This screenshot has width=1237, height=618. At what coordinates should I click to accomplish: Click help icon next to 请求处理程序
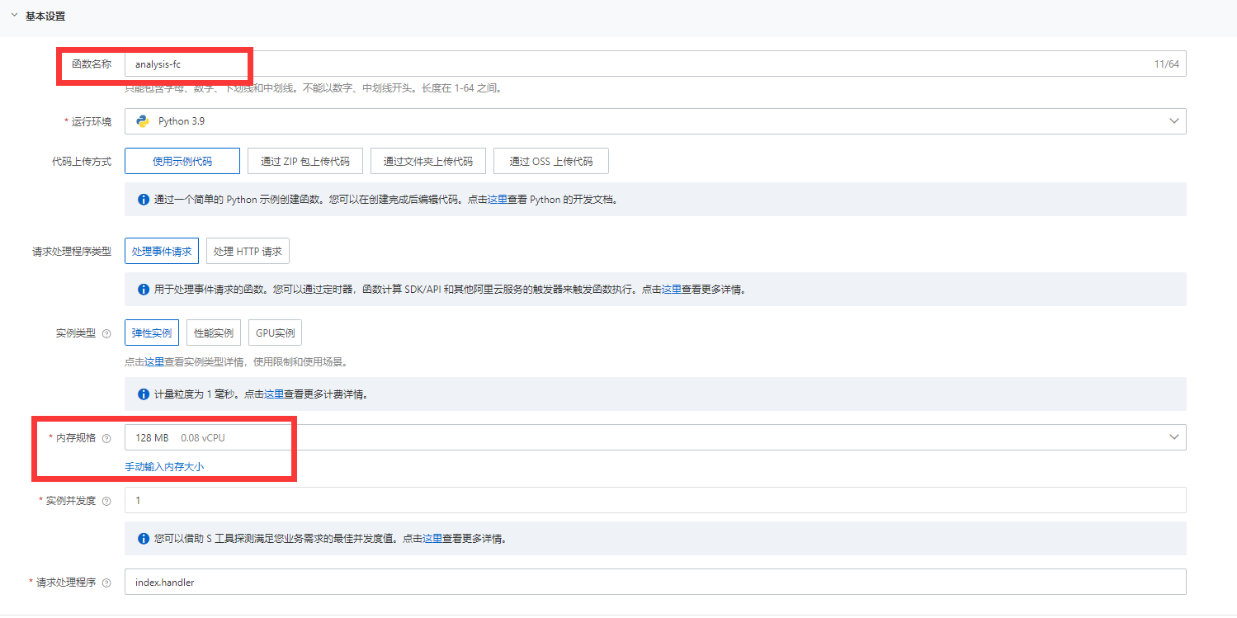click(106, 583)
